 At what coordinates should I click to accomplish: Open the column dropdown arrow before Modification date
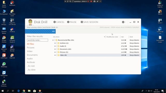click(105, 37)
